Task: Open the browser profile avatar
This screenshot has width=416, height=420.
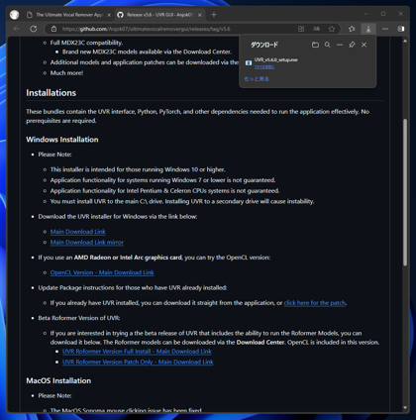Action: click(x=14, y=15)
